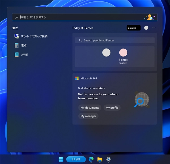Image resolution: width=170 pixels, height=164 pixels.
Task: Click the iPentec organization button
Action: pyautogui.click(x=133, y=28)
